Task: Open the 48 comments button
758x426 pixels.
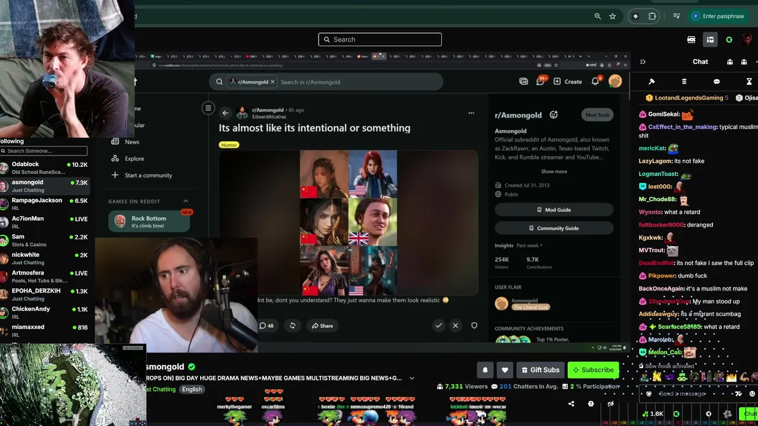Action: [x=266, y=325]
